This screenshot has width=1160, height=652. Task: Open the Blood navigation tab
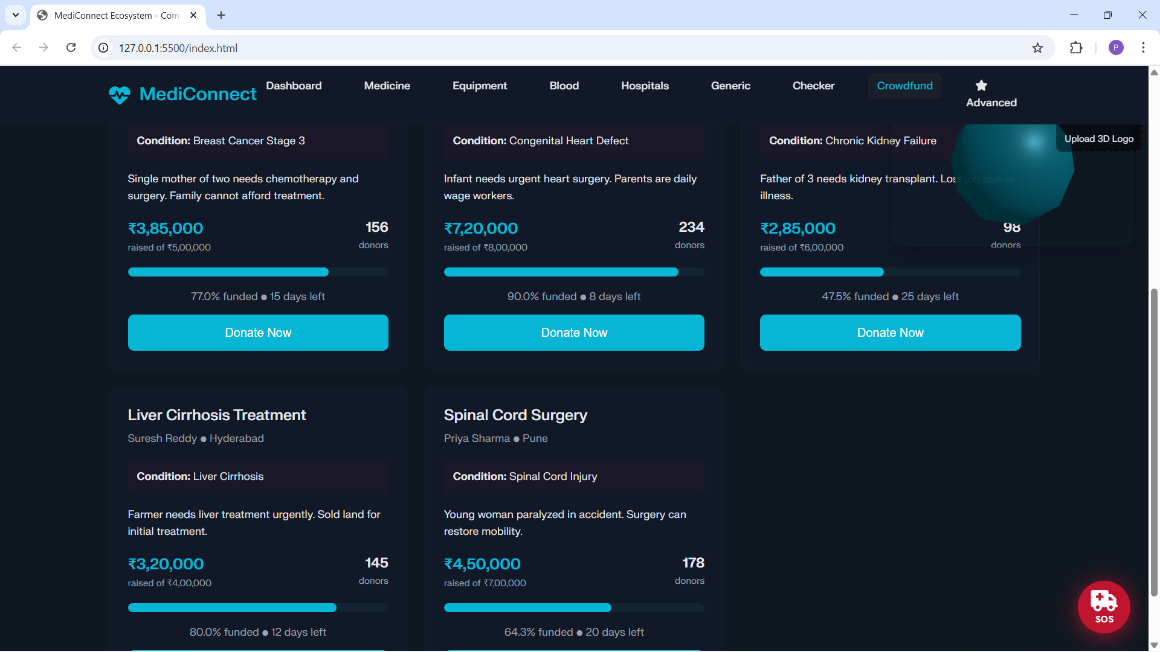[x=564, y=86]
